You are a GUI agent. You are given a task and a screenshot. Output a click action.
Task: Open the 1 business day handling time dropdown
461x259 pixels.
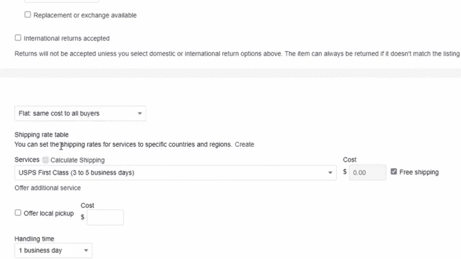coord(53,251)
